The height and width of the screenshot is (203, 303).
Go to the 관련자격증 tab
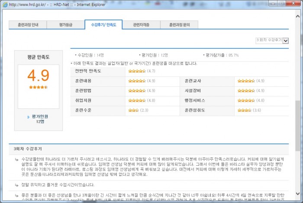click(141, 25)
